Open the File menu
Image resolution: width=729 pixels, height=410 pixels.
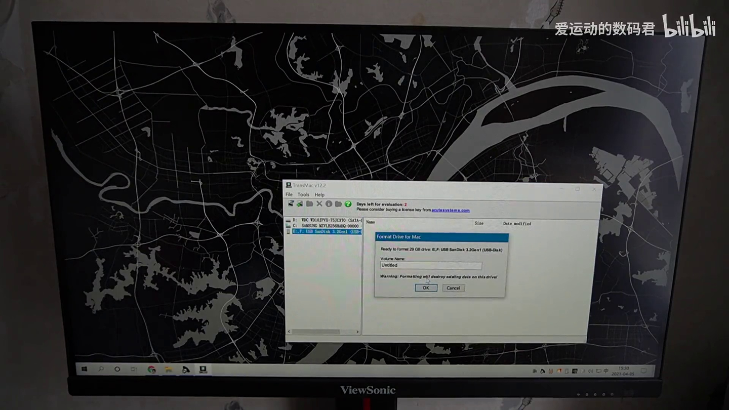tap(289, 194)
